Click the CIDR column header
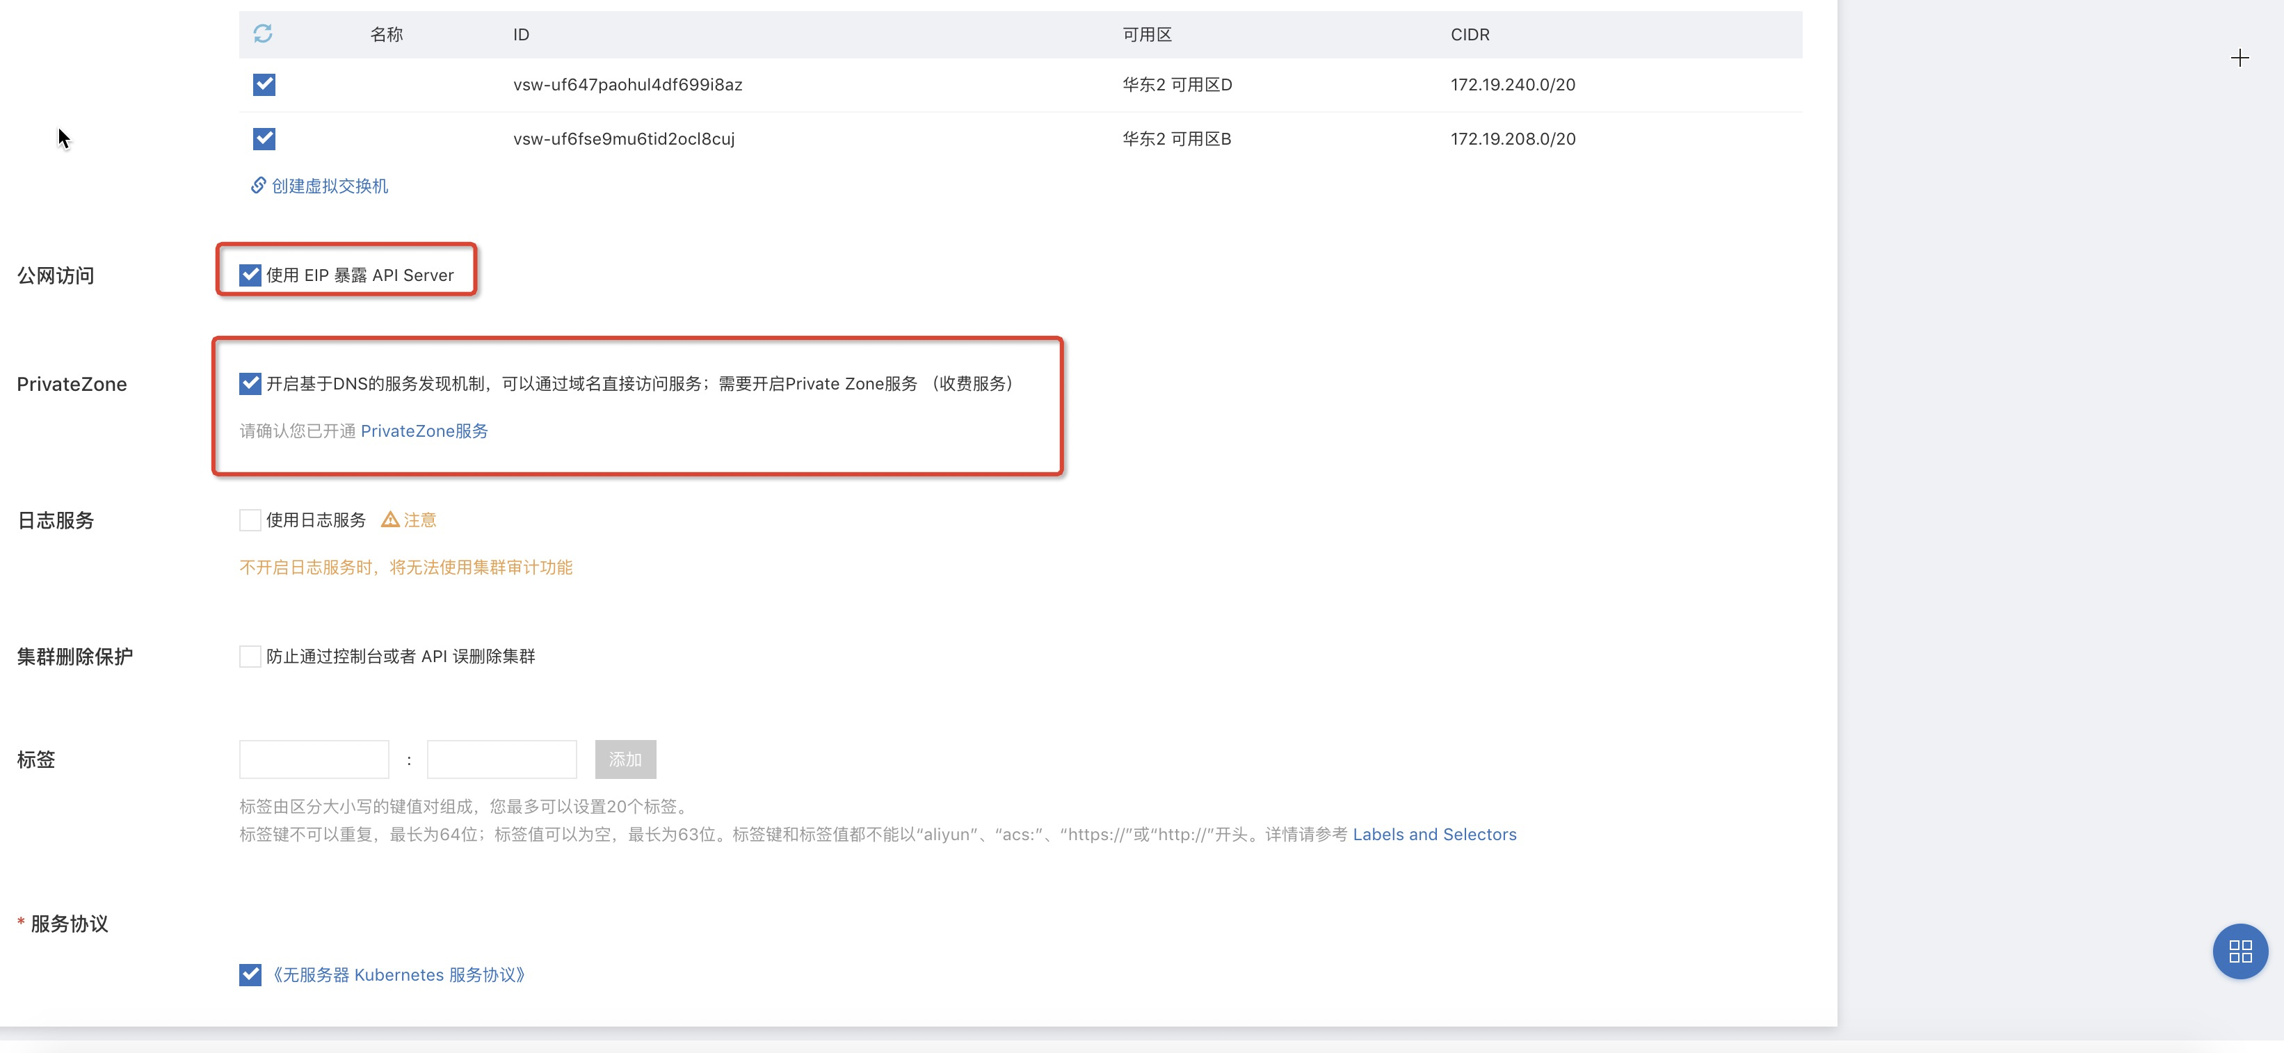Image resolution: width=2284 pixels, height=1053 pixels. (1470, 33)
